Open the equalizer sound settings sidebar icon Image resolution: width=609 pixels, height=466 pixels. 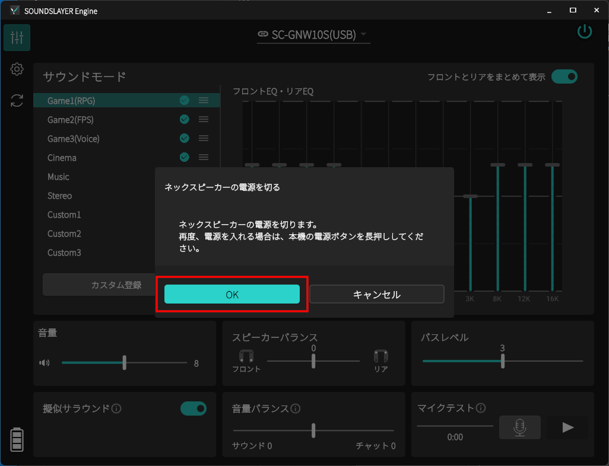coord(17,38)
